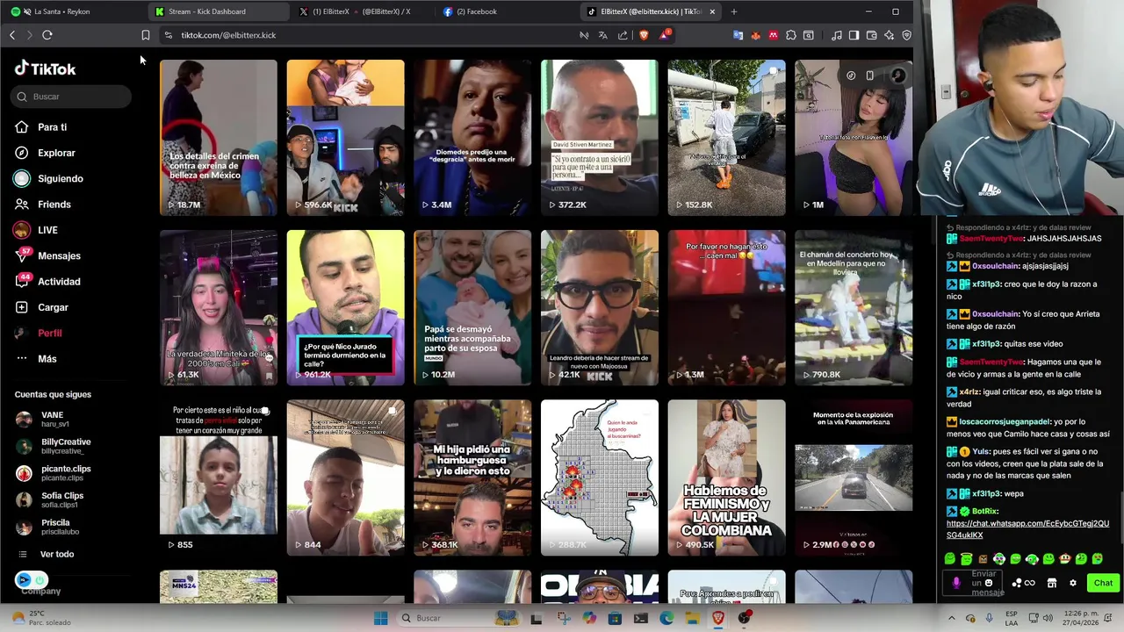Click the address bar URL

click(x=228, y=35)
